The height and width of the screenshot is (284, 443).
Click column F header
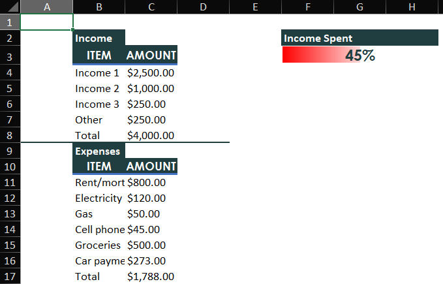point(307,7)
